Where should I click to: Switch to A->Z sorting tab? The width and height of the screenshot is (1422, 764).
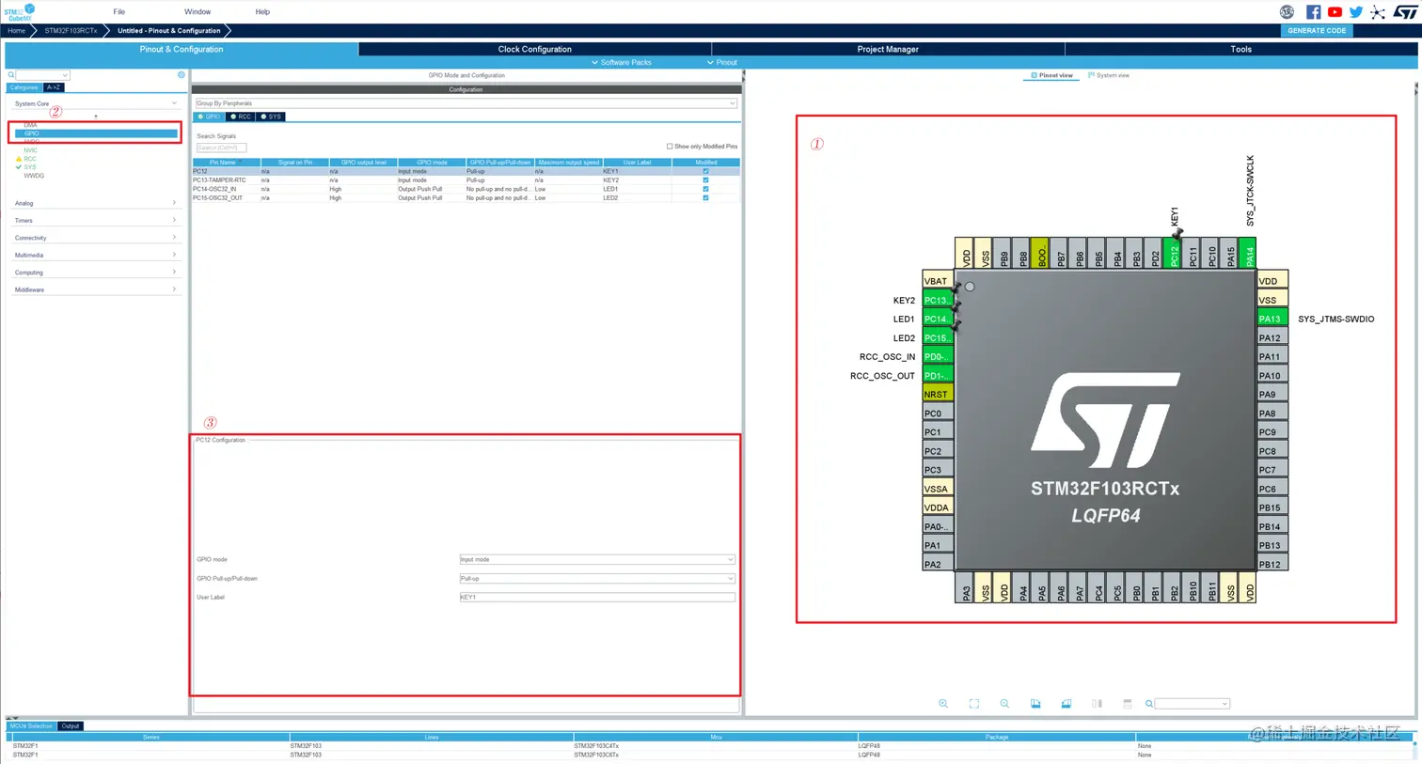pyautogui.click(x=54, y=87)
